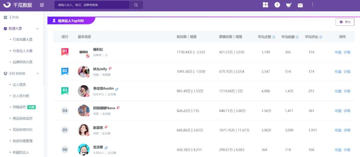Click 赵露思 avatar thumbnail

84,130
